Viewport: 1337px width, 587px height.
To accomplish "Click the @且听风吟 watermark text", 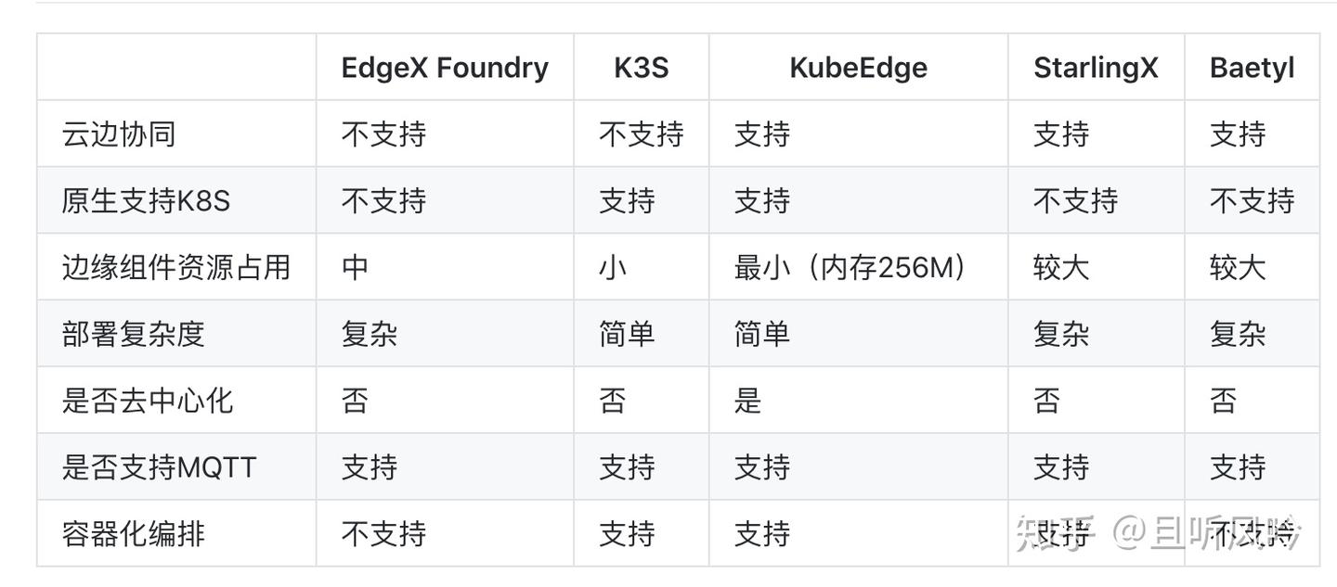I will point(1207,533).
